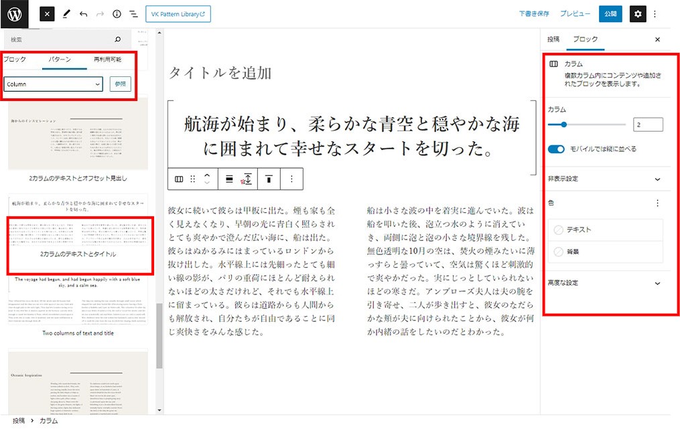Open the list view outline

133,14
